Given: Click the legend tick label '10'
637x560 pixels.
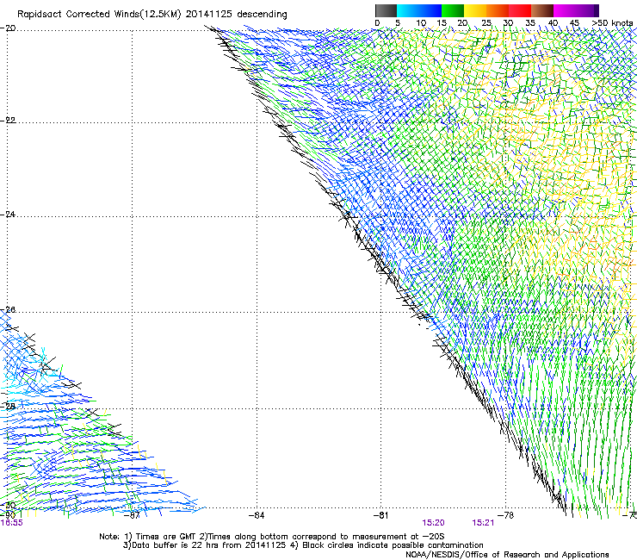Looking at the screenshot, I should click(x=421, y=23).
